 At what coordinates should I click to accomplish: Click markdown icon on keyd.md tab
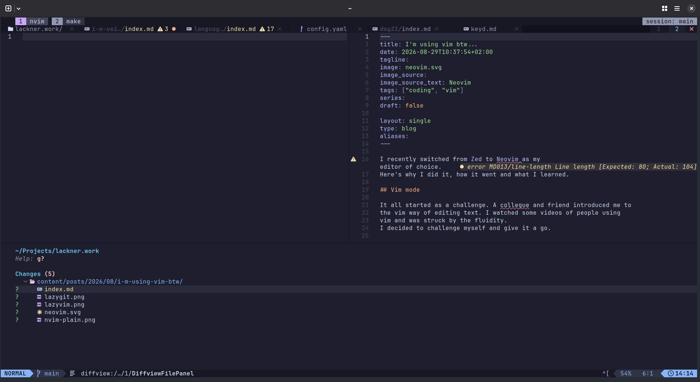[466, 29]
